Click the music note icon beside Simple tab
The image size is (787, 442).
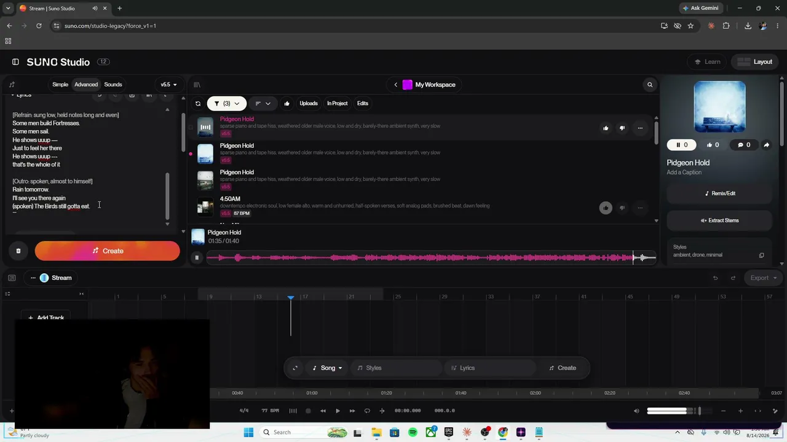tap(12, 85)
